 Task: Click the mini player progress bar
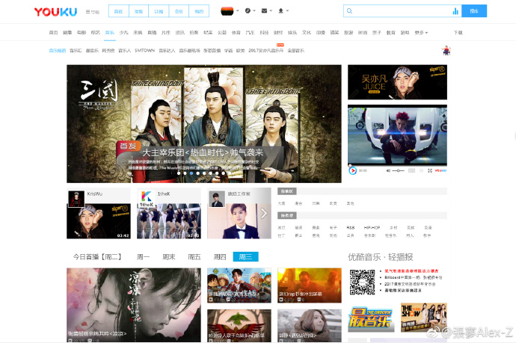point(397,165)
